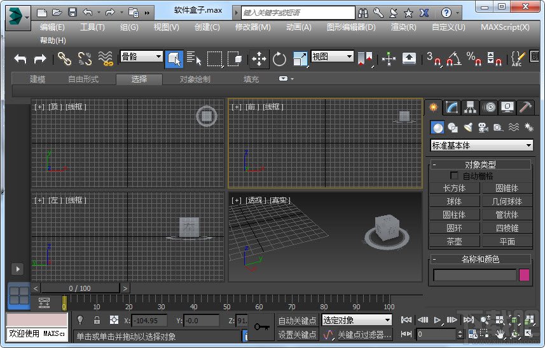The image size is (545, 348).
Task: Activate the Select and Link tool
Action: tap(64, 59)
